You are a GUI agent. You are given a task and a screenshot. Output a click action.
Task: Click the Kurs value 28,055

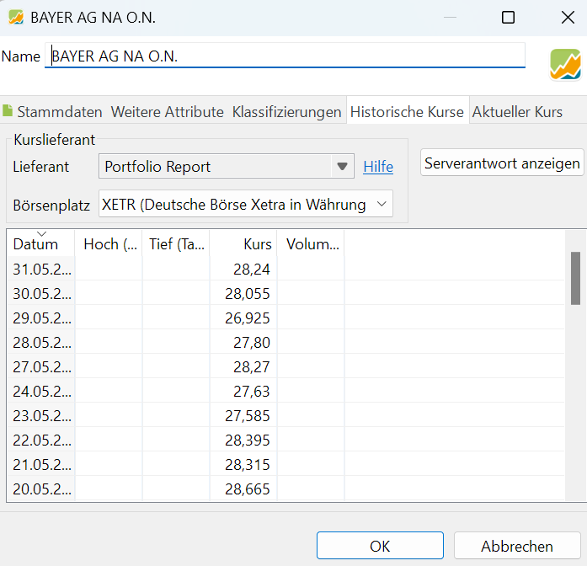pyautogui.click(x=248, y=293)
